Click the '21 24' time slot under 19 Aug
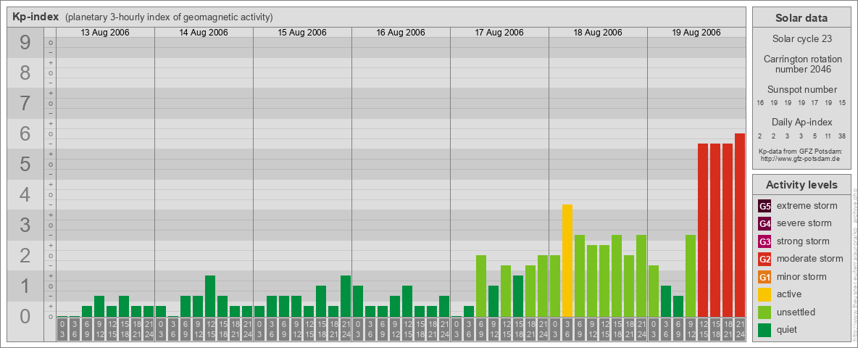The width and height of the screenshot is (858, 348). point(740,329)
